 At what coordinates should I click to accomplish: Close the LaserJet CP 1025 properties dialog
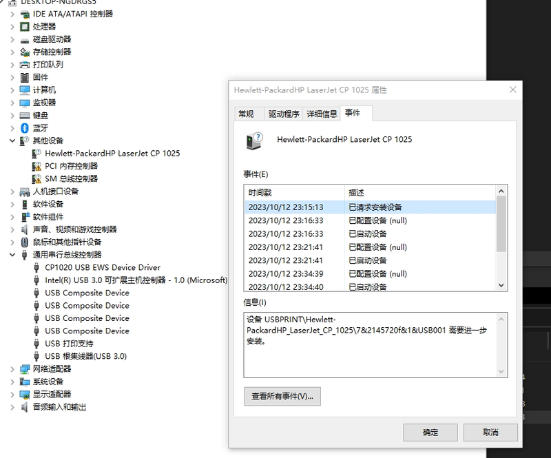click(x=512, y=90)
